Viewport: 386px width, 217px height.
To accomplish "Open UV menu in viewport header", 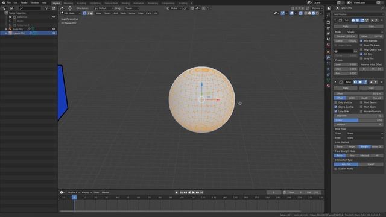I will click(x=156, y=13).
